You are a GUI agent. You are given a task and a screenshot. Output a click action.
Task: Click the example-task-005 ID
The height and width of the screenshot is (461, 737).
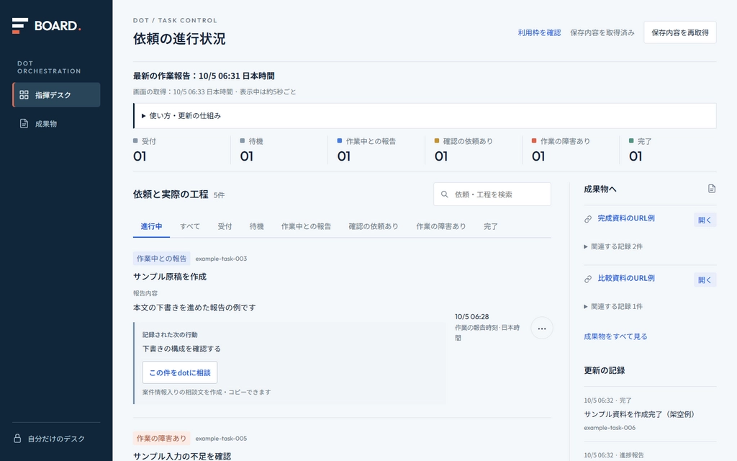pos(221,439)
